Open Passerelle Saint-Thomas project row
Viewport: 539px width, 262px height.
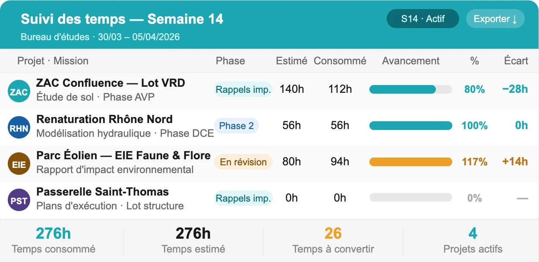click(102, 192)
